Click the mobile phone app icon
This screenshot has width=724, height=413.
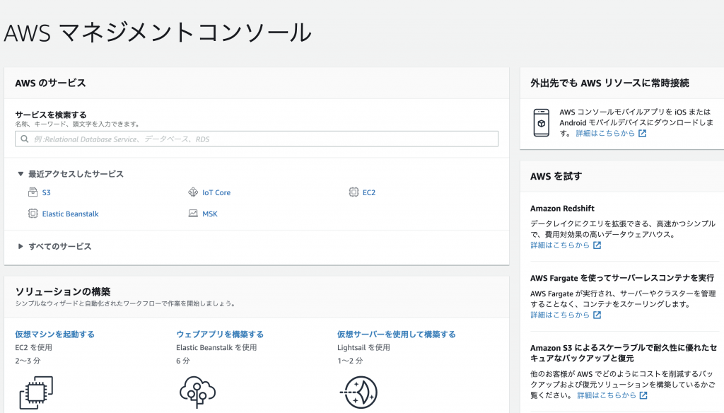click(542, 123)
